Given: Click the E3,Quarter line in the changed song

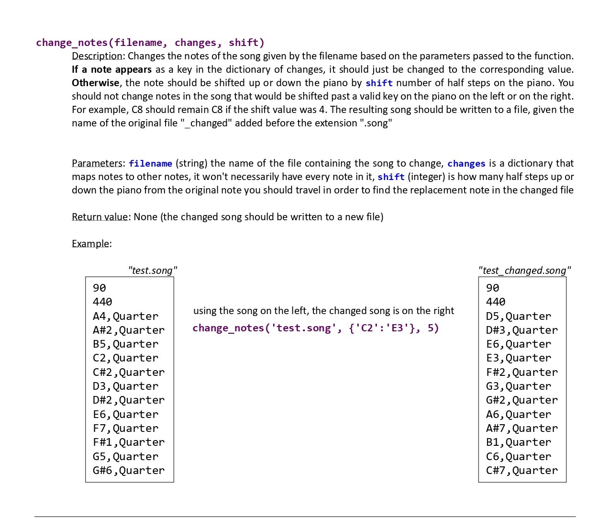Looking at the screenshot, I should coord(518,358).
